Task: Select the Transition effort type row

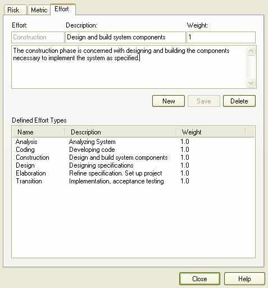Action: coord(133,181)
